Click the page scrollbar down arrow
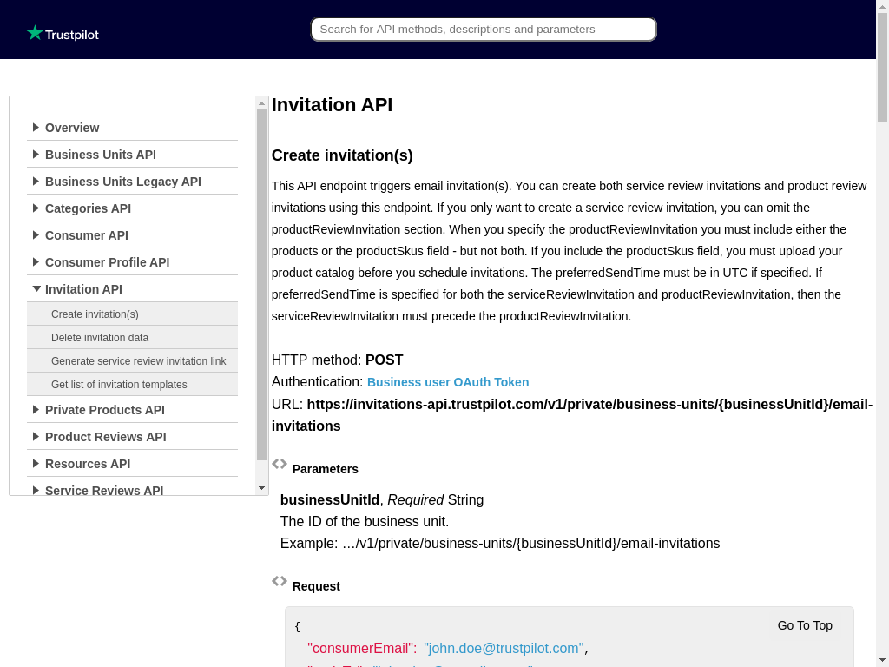 [882, 659]
